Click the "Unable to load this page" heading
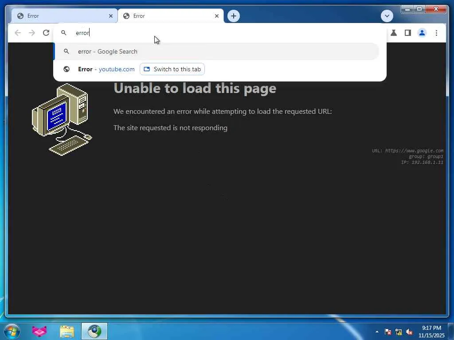 point(195,88)
